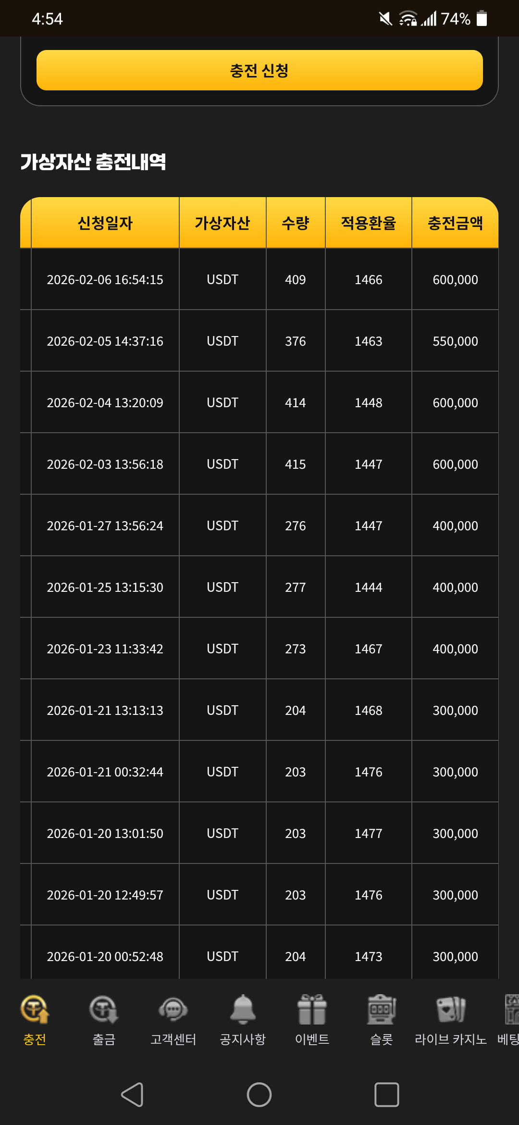
Task: Select the 슬롯 slot machine icon
Action: (381, 1009)
